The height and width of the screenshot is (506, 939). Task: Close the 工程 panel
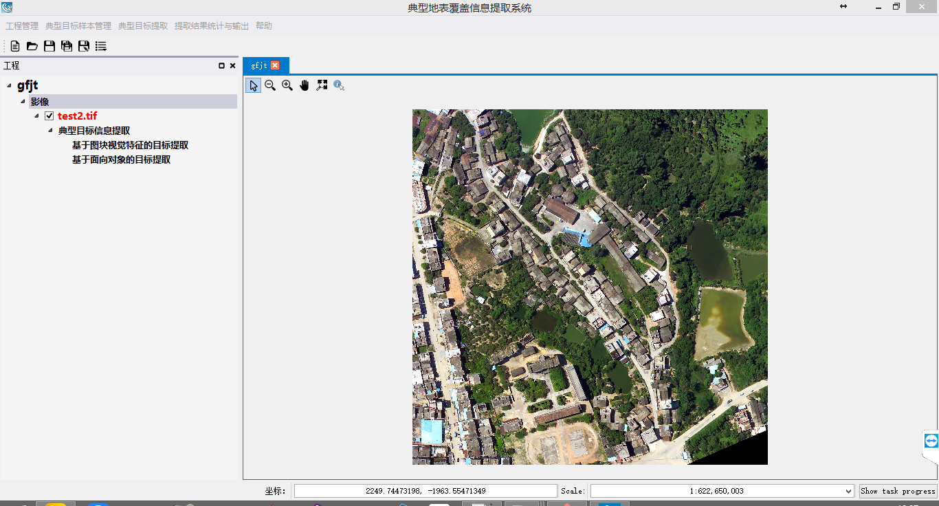click(x=232, y=66)
